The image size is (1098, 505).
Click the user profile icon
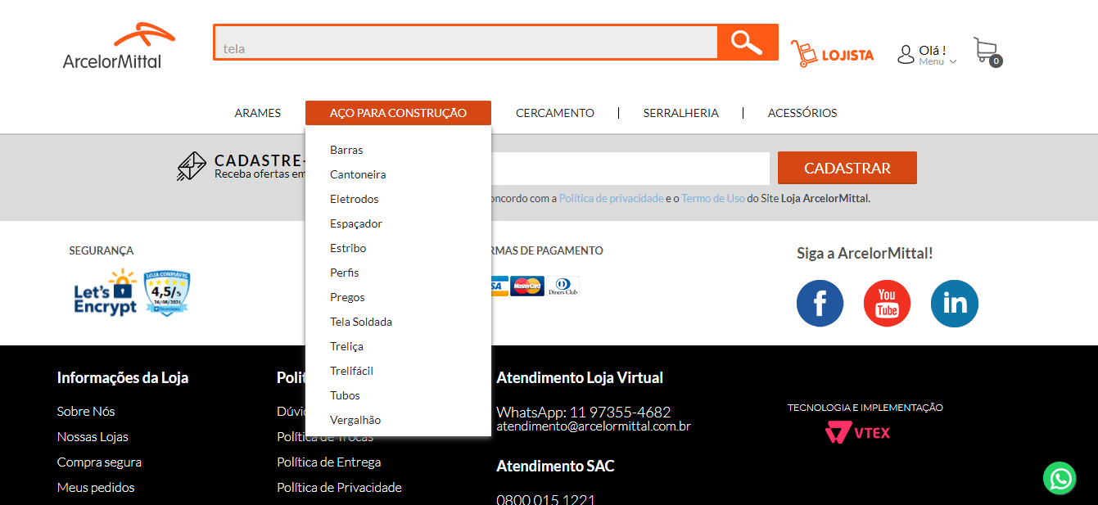[906, 55]
